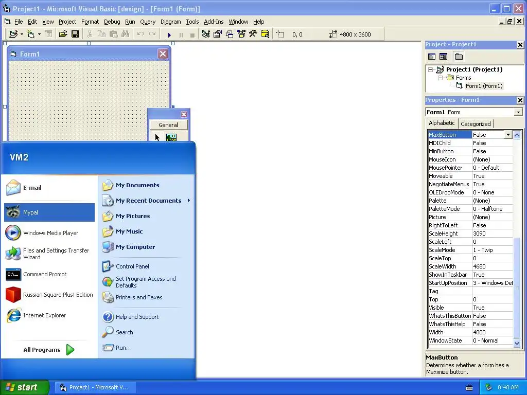Save the project with the floppy icon
The height and width of the screenshot is (395, 527).
(75, 34)
